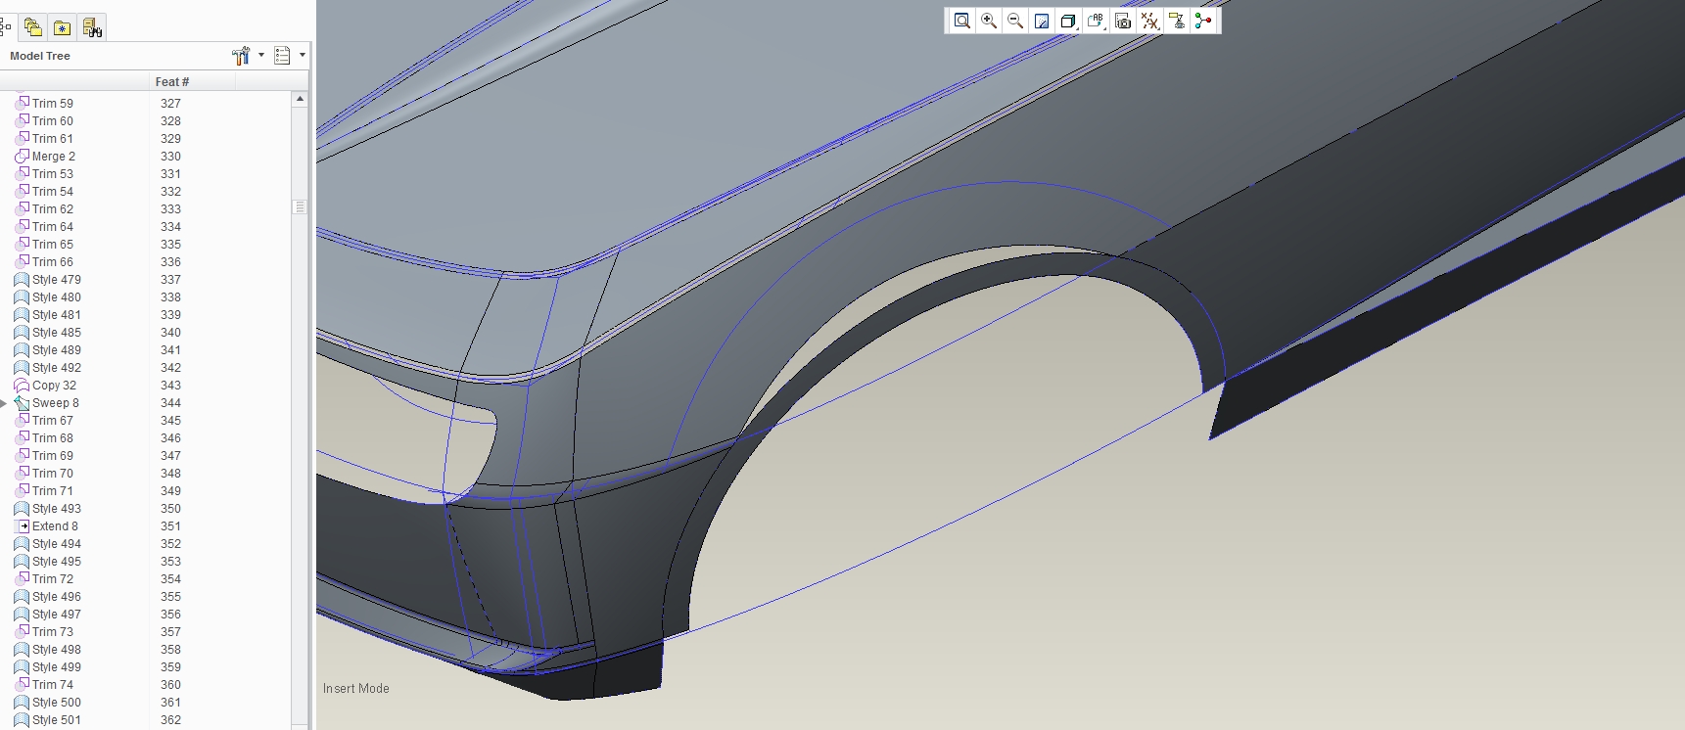Screen dimensions: 1685x730
Task: Select the Style 485 feature
Action: 56,333
